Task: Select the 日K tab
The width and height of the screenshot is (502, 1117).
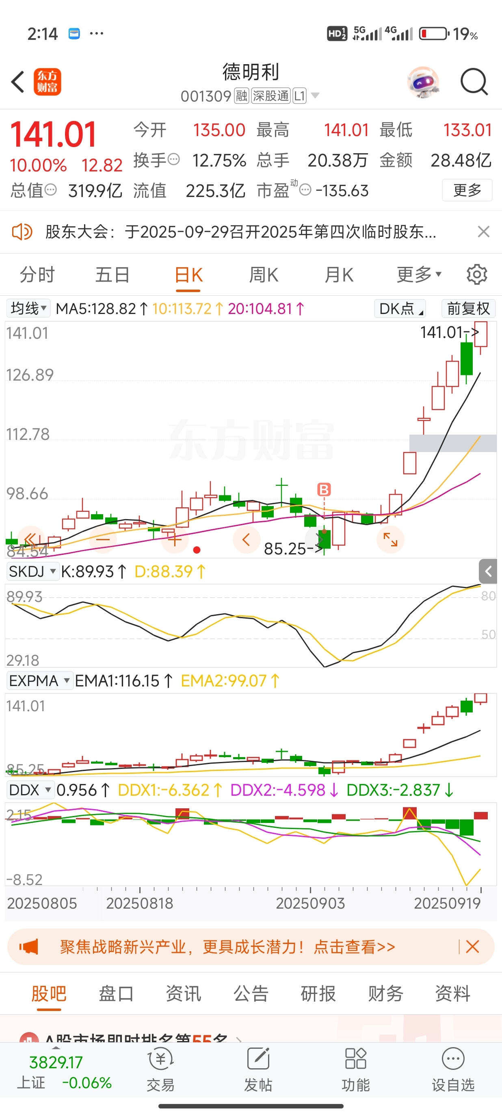Action: click(188, 275)
